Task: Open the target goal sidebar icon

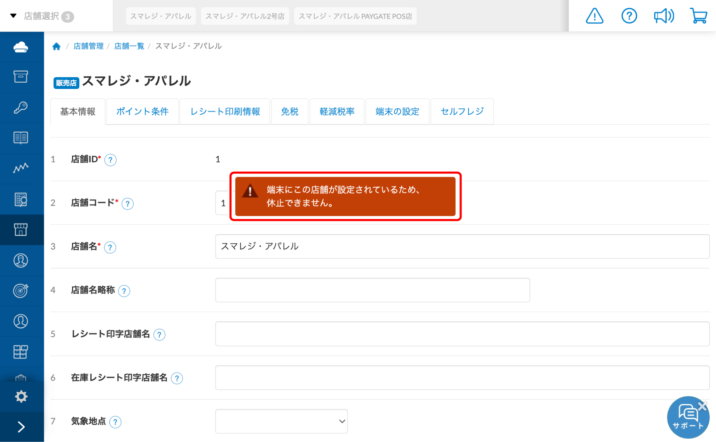Action: (21, 291)
